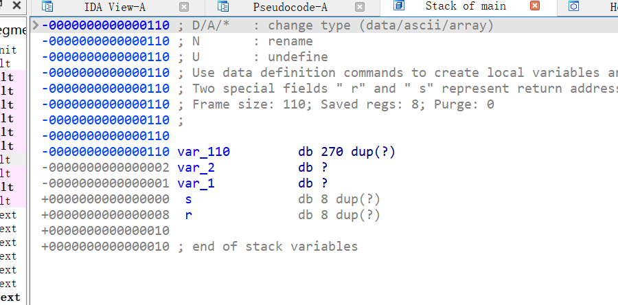The width and height of the screenshot is (618, 305).
Task: Close the Pseudocode-A tab
Action: click(359, 7)
